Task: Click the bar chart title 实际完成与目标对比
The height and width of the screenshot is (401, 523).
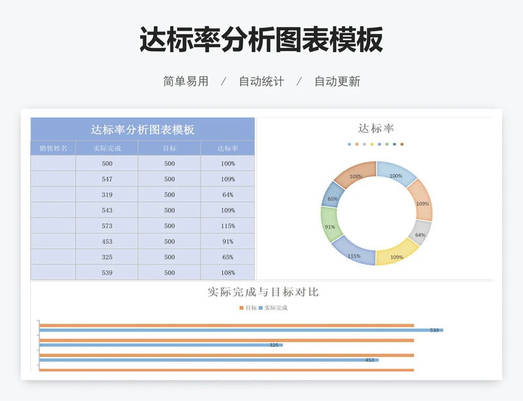Action: pyautogui.click(x=263, y=292)
